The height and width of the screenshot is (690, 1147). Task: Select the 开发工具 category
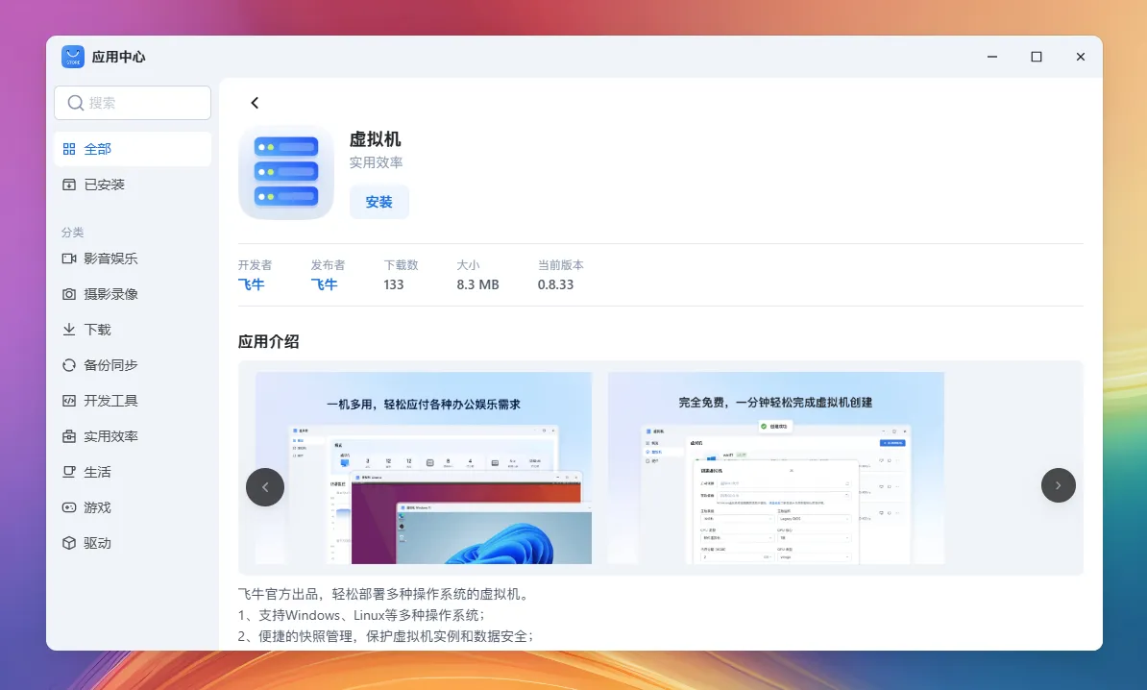click(110, 401)
